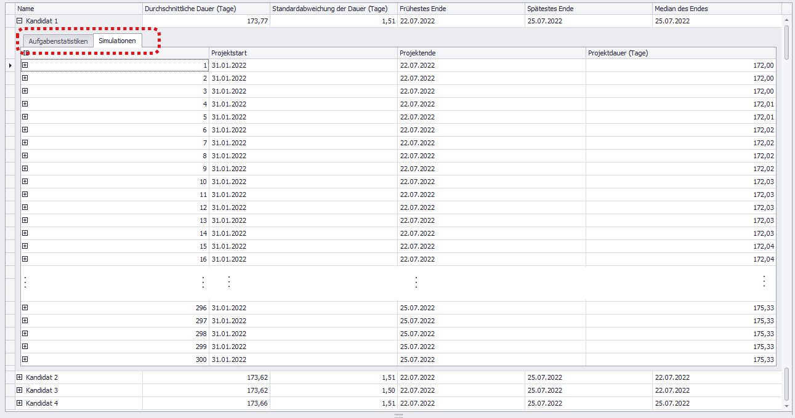Expand the Kandidat 2 row
Screen dimensions: 795x418
(x=20, y=377)
